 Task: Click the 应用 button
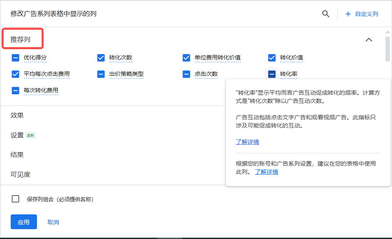pos(23,221)
